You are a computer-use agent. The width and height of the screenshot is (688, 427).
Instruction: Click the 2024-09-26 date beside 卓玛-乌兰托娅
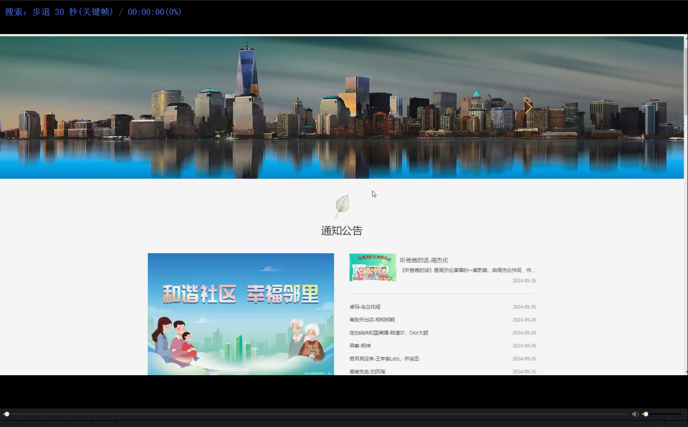point(524,307)
